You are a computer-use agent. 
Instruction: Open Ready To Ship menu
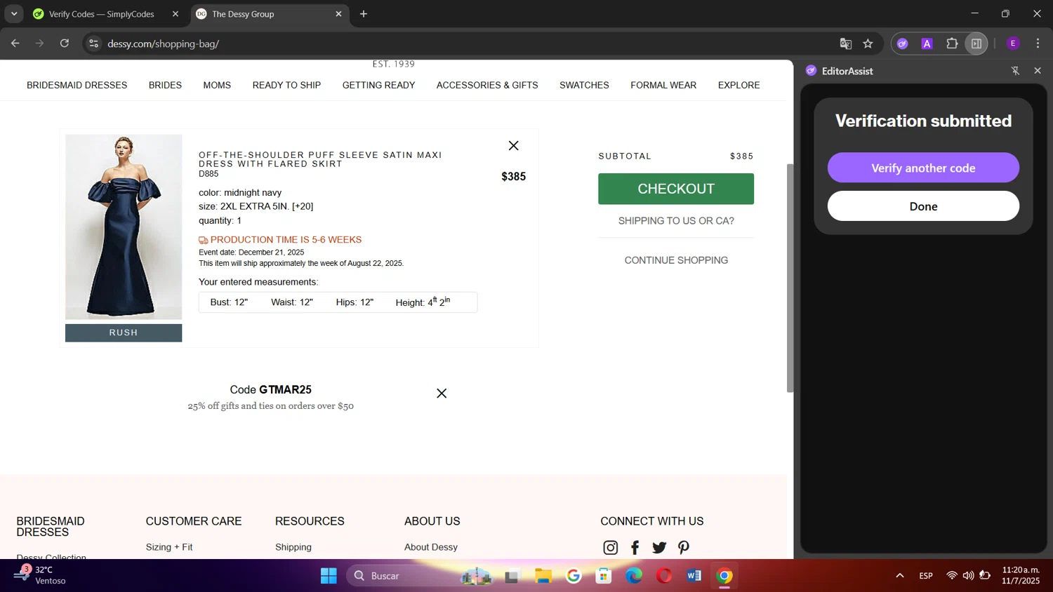(286, 85)
